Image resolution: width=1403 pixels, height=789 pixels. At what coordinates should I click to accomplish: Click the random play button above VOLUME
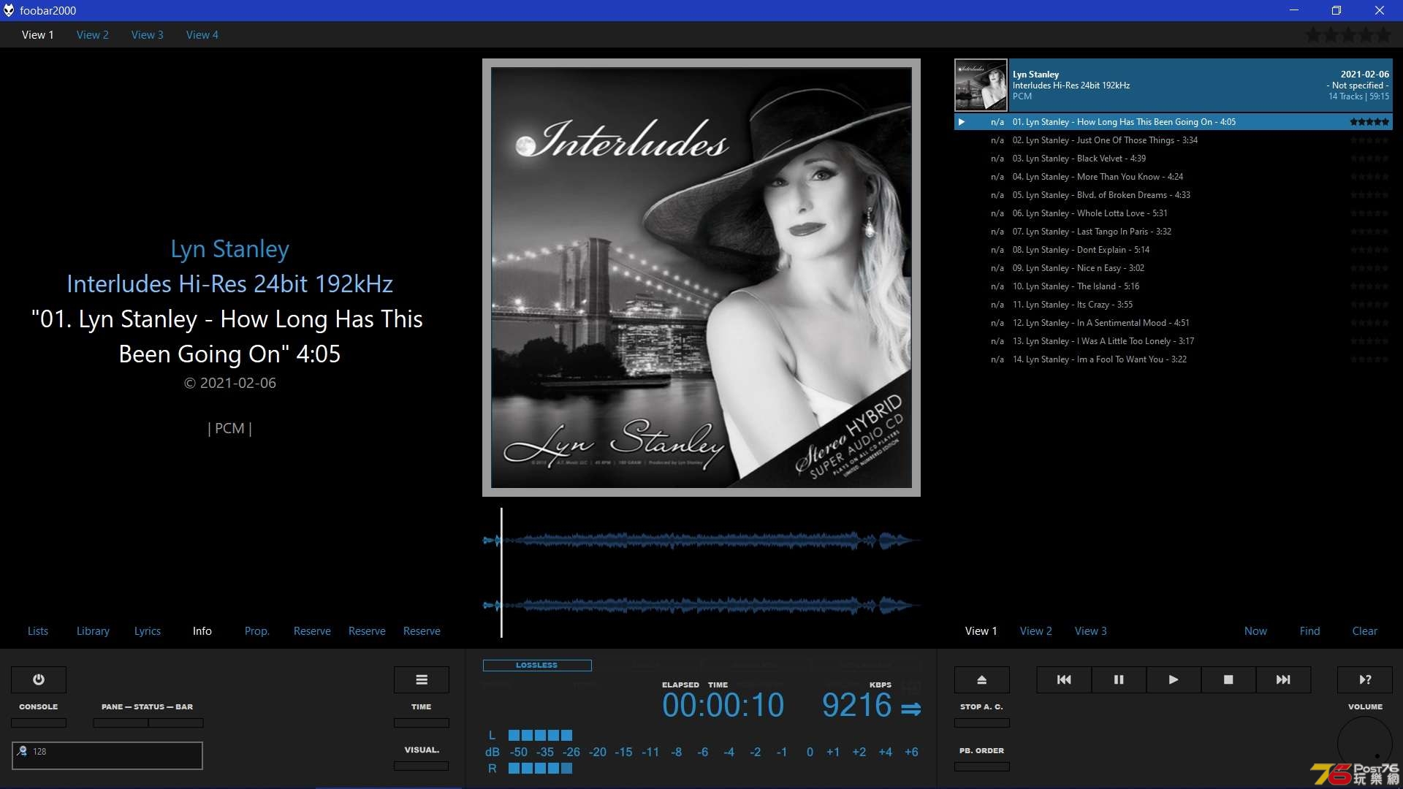tap(1365, 679)
